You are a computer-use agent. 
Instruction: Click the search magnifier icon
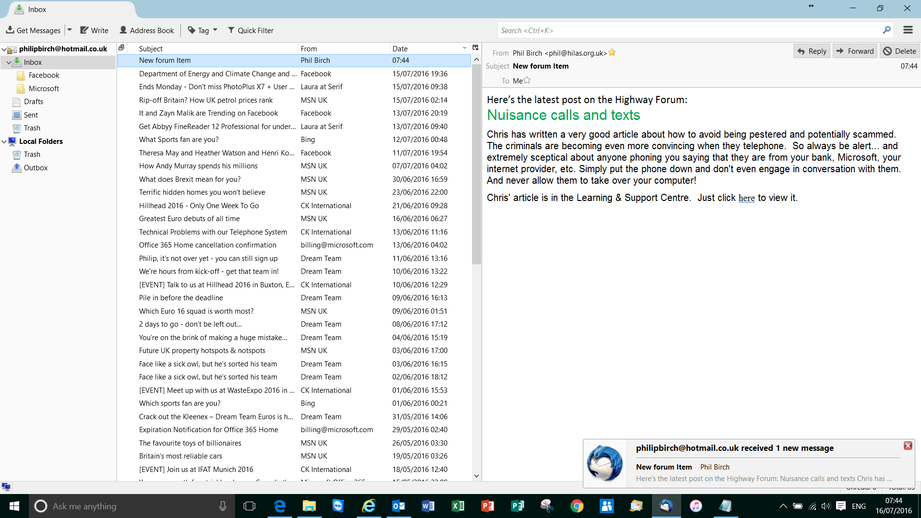point(886,30)
